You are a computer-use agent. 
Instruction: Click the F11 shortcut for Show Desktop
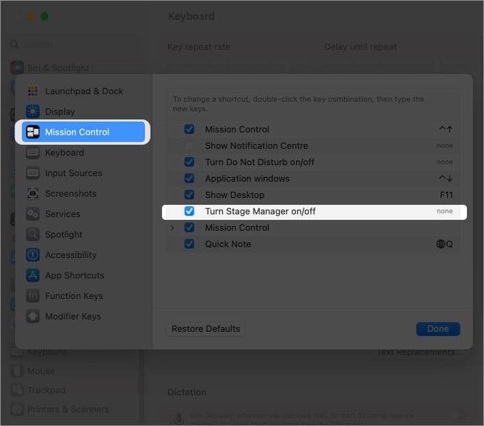point(446,195)
